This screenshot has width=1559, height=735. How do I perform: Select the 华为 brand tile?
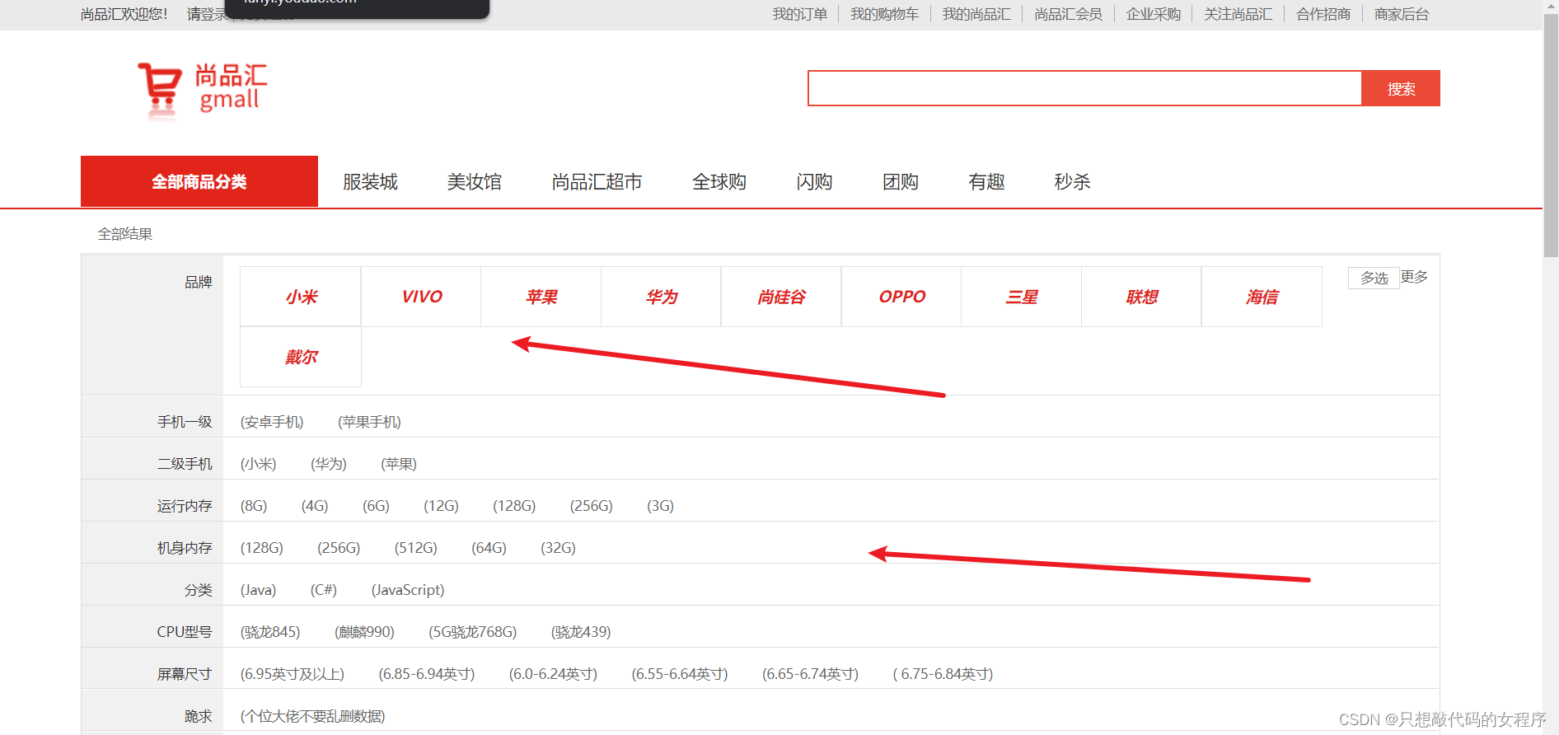tap(662, 297)
